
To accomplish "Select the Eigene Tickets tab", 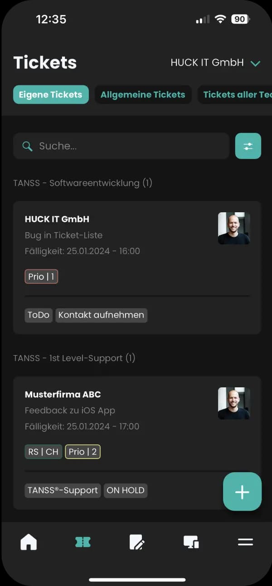I will click(x=51, y=95).
